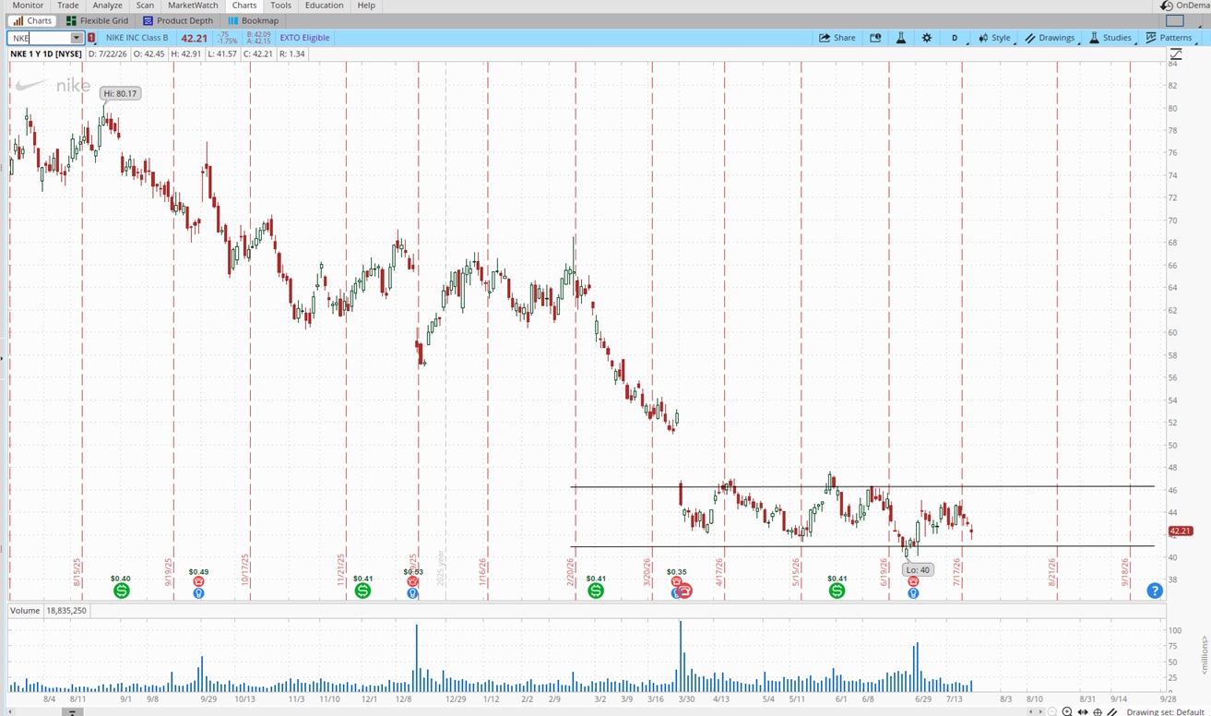Viewport: 1211px width, 716px height.
Task: Click the OnDemand button
Action: point(1185,6)
